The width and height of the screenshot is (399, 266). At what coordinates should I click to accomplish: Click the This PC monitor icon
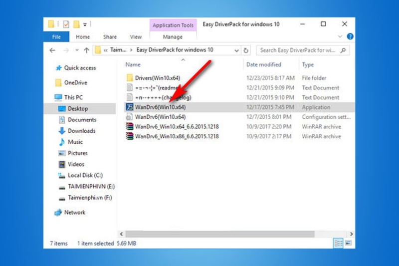pyautogui.click(x=58, y=97)
